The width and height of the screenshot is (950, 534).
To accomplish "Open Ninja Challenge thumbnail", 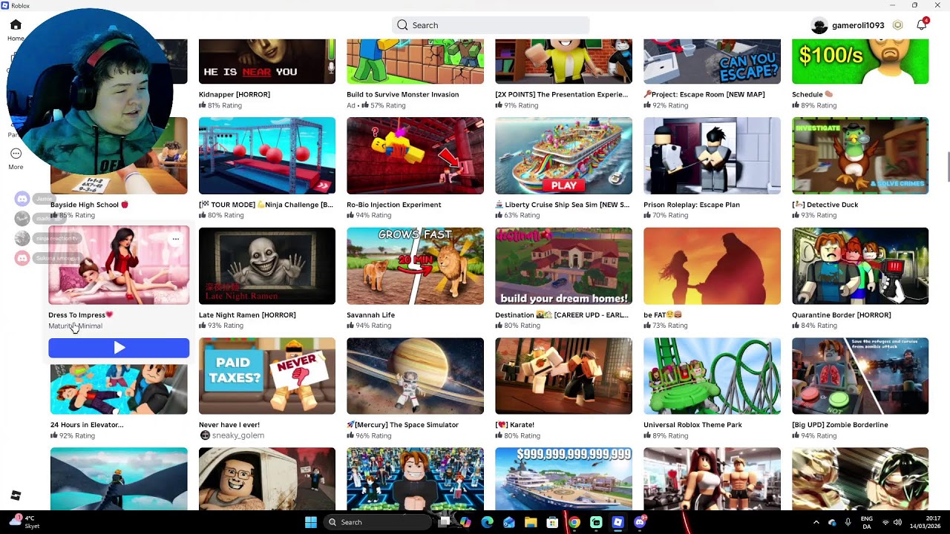I will click(x=267, y=156).
